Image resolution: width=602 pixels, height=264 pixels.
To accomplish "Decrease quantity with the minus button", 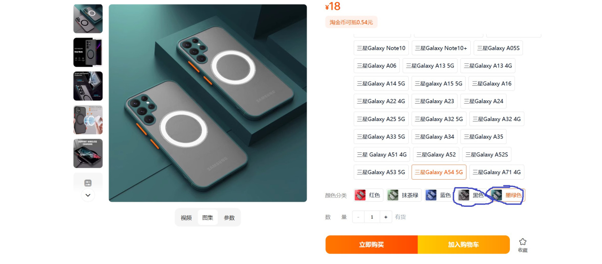I will click(x=358, y=217).
